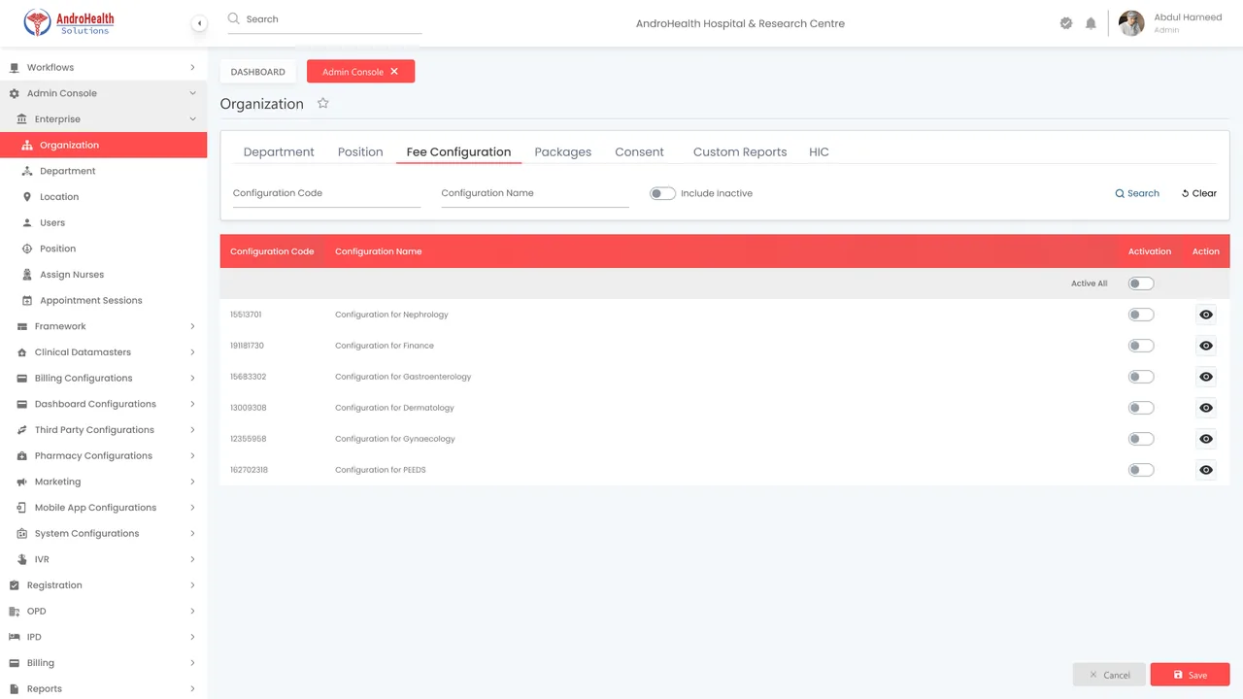
Task: Switch to Position tab
Action: click(360, 151)
